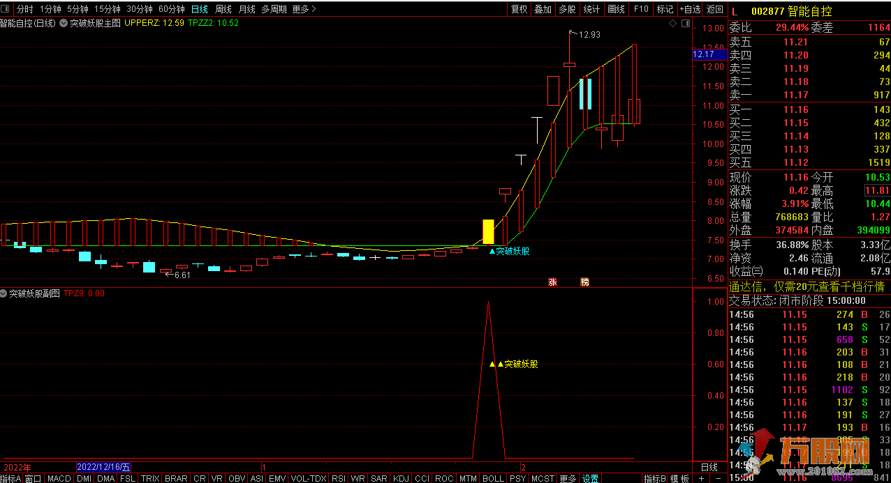Screen dimensions: 891x483
Task: Click the 2022/12/16/五 date marker
Action: tap(104, 467)
